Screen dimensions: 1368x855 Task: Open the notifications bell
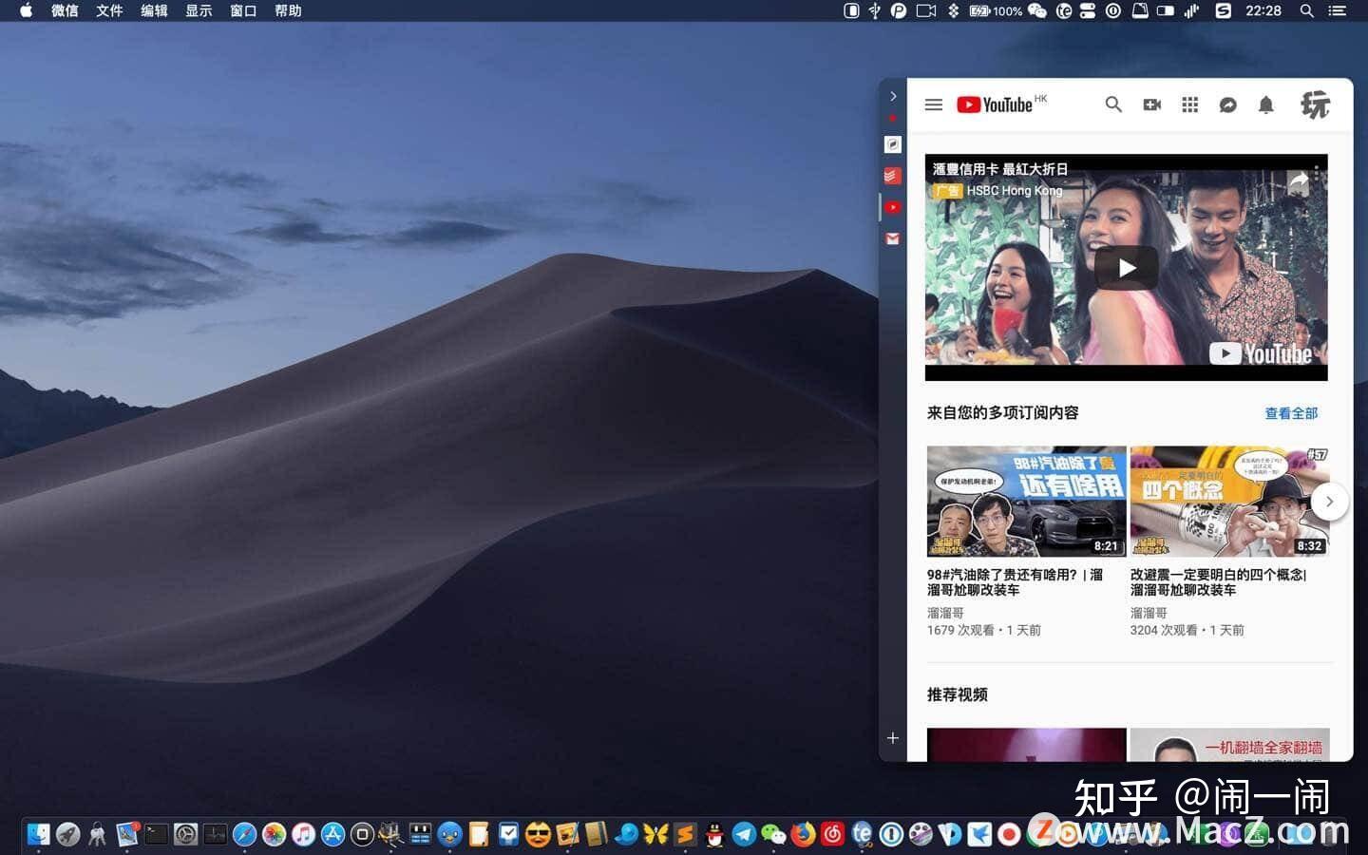(1266, 104)
